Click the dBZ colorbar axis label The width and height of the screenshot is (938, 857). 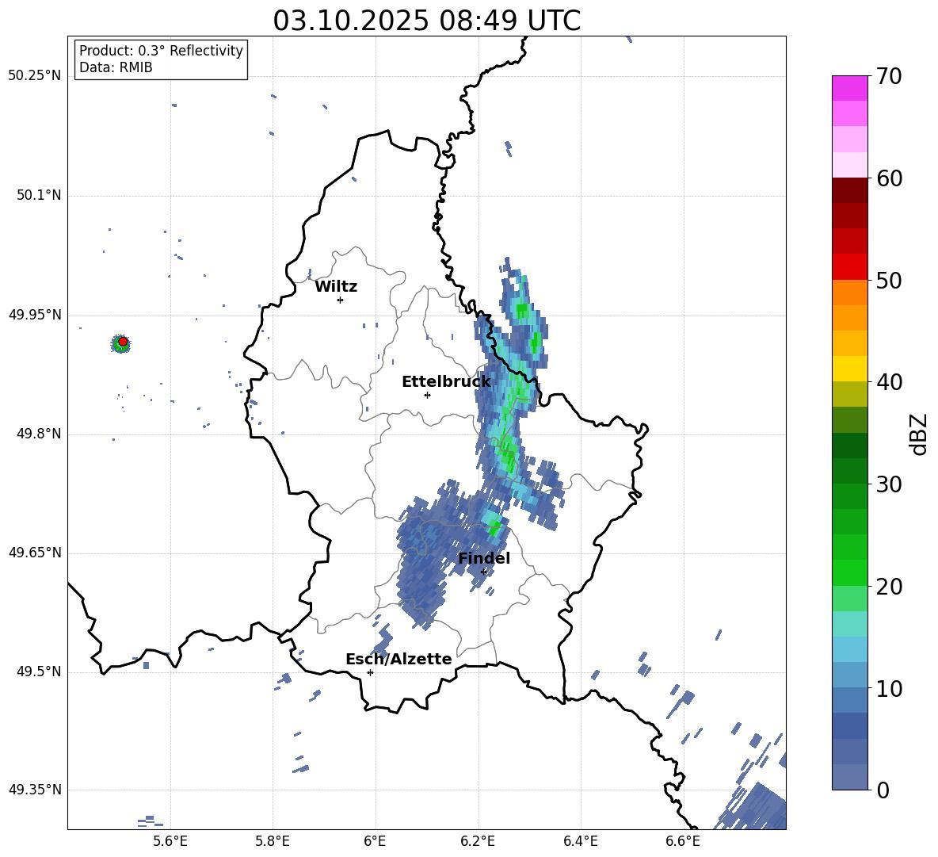click(x=918, y=434)
